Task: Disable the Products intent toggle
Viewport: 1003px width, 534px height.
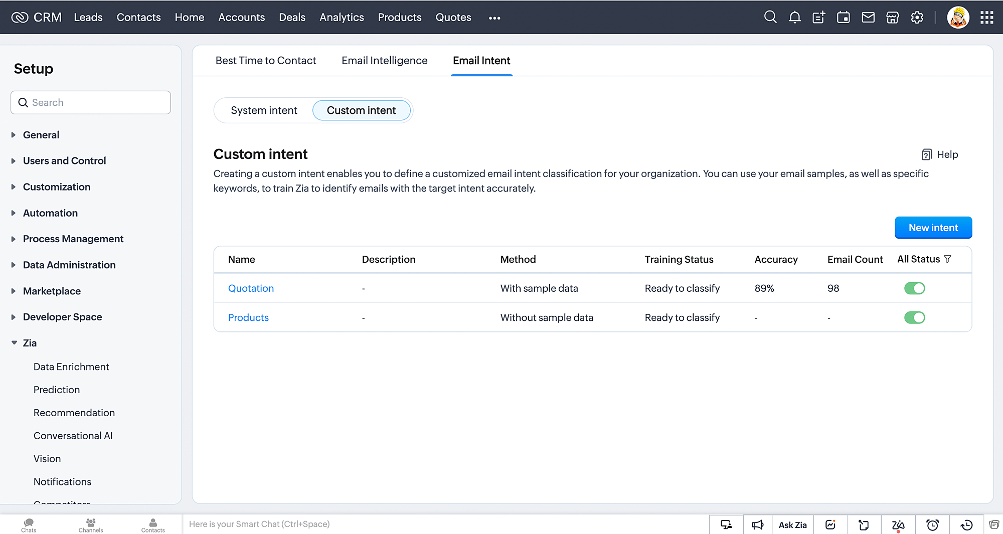Action: pos(914,317)
